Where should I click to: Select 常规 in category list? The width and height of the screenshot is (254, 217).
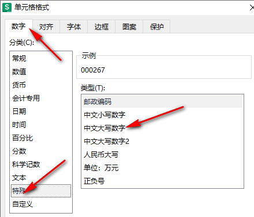[x=41, y=58]
